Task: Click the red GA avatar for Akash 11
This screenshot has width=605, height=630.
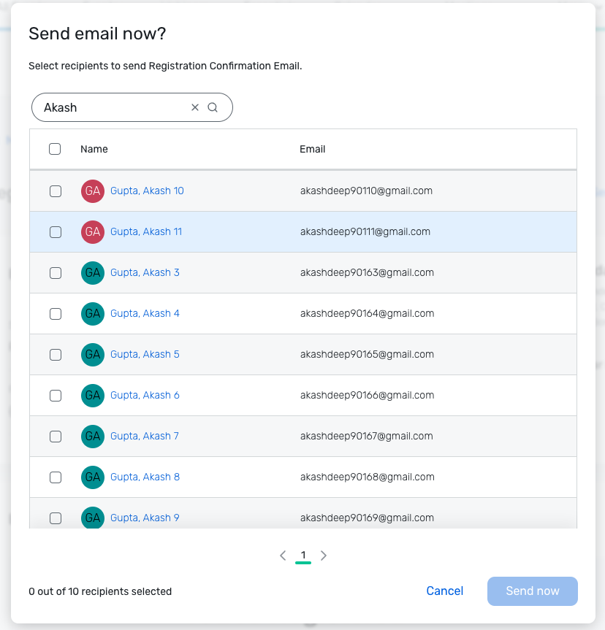Action: (93, 232)
